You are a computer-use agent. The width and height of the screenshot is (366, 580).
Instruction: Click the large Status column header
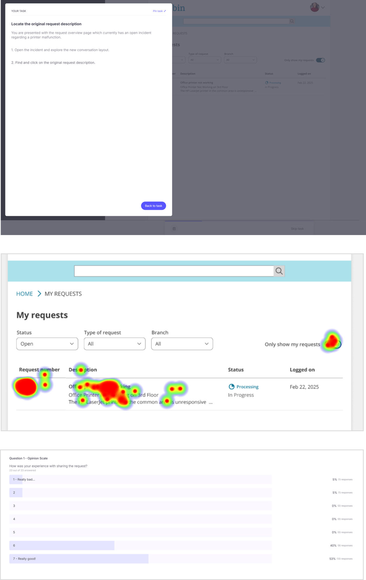pos(236,370)
